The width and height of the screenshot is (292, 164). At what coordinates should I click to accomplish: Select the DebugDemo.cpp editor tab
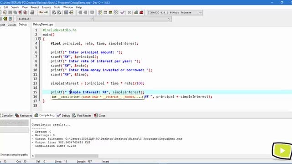(43, 24)
